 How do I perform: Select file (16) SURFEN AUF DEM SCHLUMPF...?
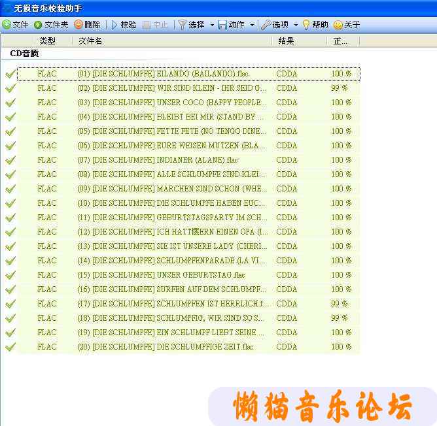[171, 289]
